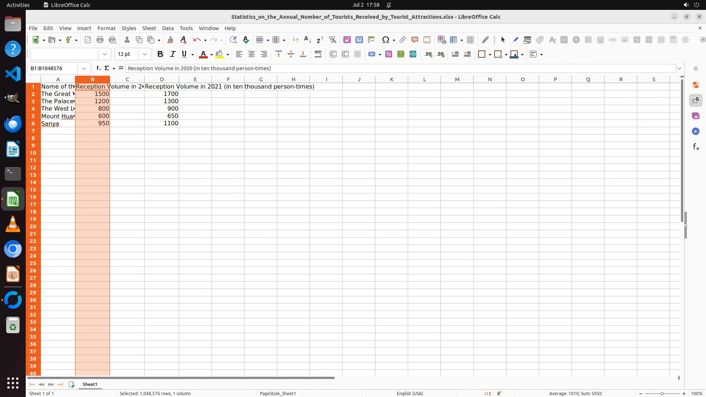Click Format as Percent icon

click(389, 54)
